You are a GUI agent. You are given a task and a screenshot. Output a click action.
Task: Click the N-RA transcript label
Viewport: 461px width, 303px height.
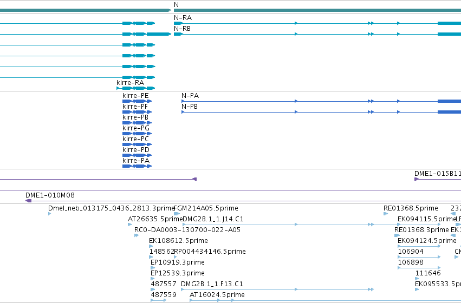(x=183, y=18)
